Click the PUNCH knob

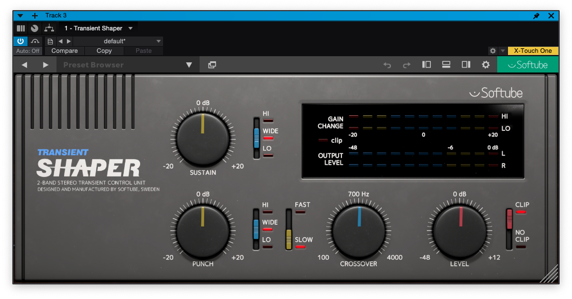[x=203, y=230]
